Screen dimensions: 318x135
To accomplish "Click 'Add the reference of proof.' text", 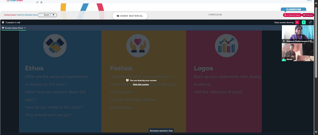I will pyautogui.click(x=218, y=92).
